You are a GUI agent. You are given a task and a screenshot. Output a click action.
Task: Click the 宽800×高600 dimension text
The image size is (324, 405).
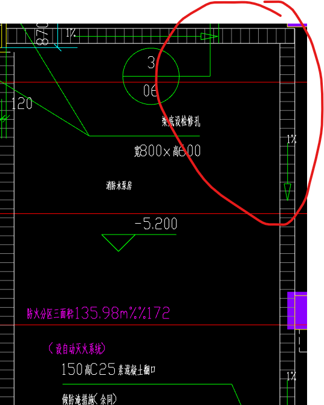point(167,151)
